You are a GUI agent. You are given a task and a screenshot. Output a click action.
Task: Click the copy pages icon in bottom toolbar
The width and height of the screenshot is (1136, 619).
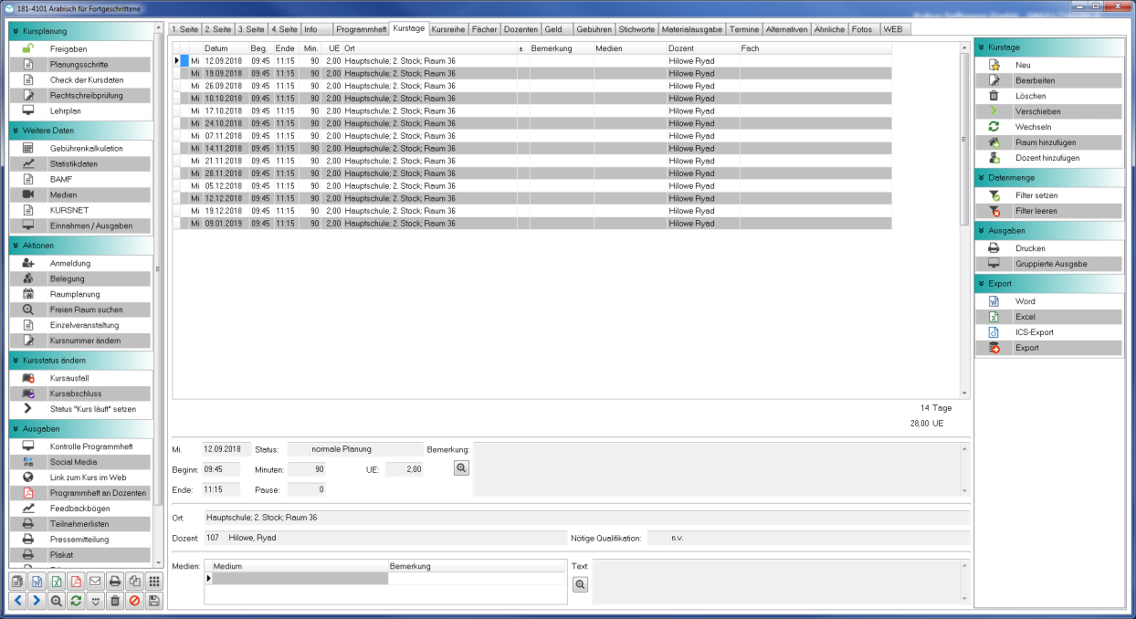pos(134,581)
